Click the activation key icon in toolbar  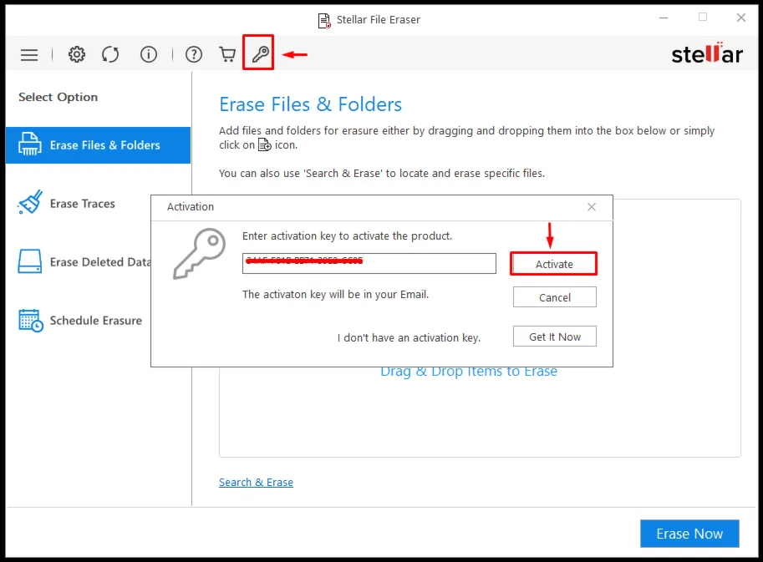[x=260, y=53]
